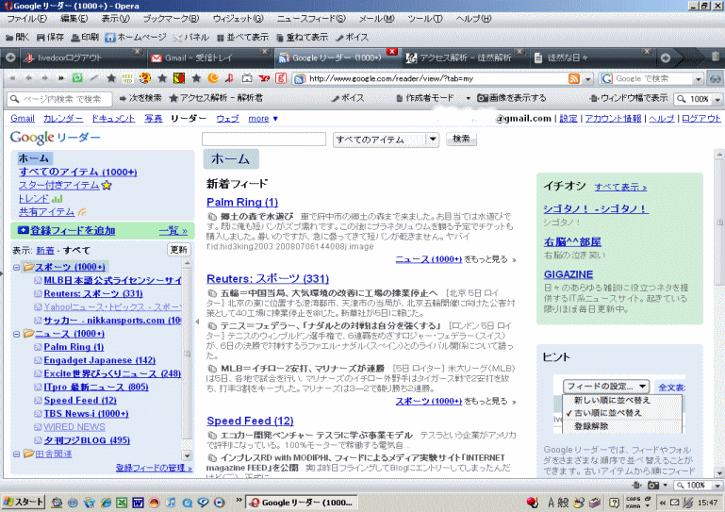Viewport: 725px width, 512px height.
Task: Click the Google Reader search text field
Action: [x=264, y=139]
